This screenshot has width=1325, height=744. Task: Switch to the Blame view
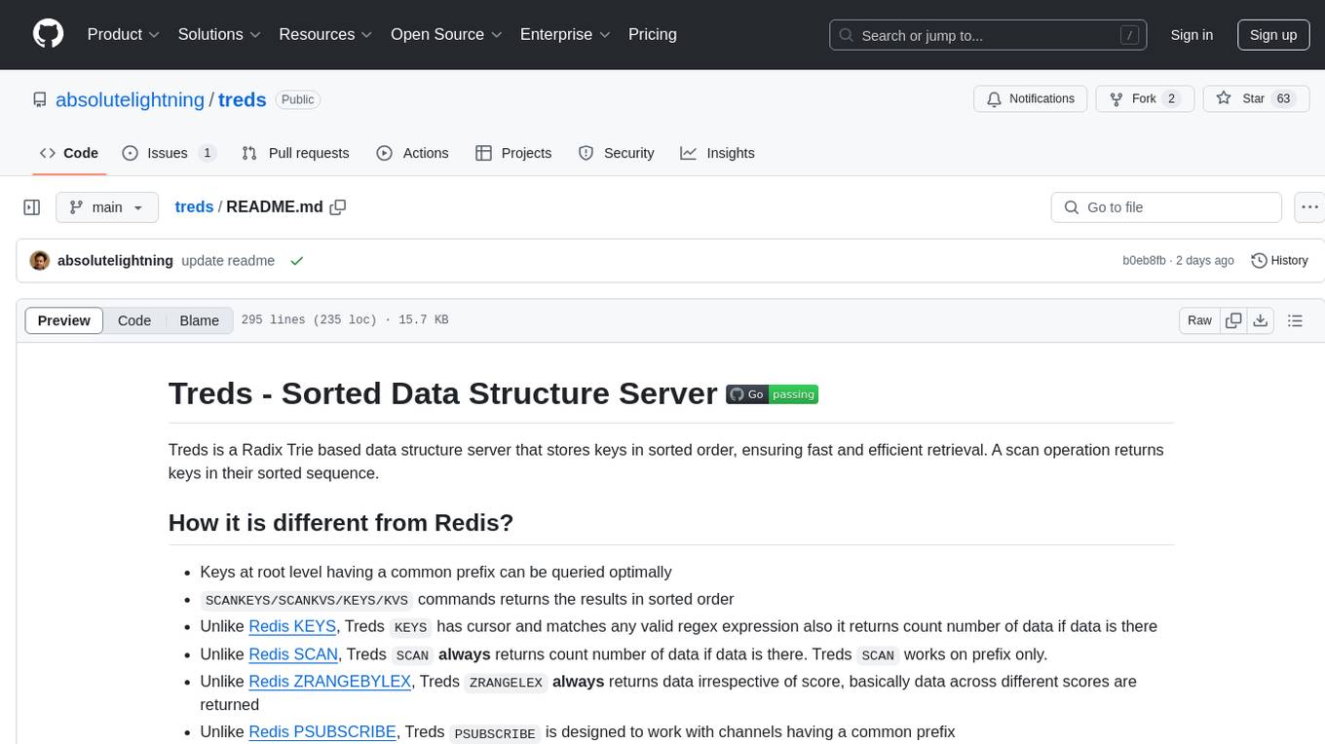click(200, 320)
